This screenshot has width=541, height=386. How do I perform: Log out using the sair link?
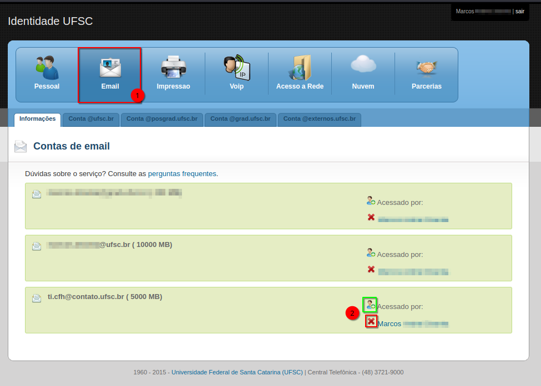[x=519, y=12]
